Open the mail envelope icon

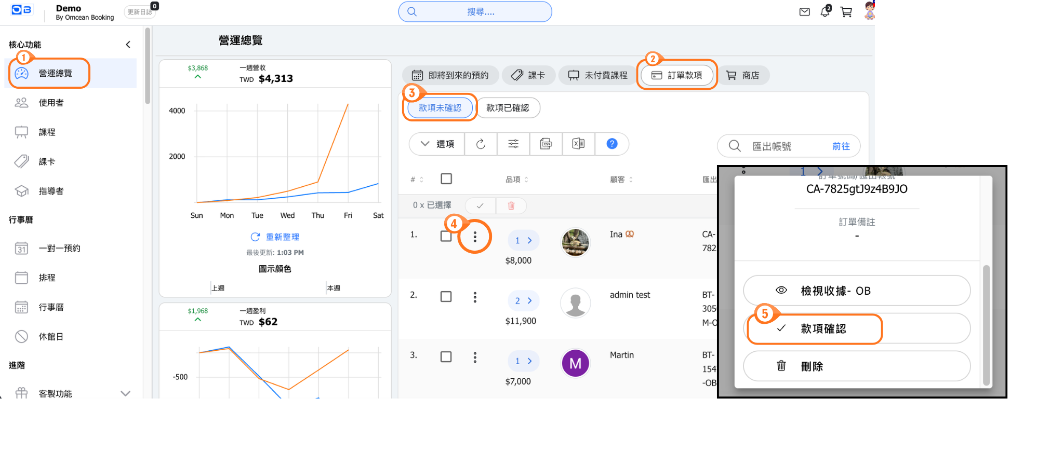coord(804,12)
